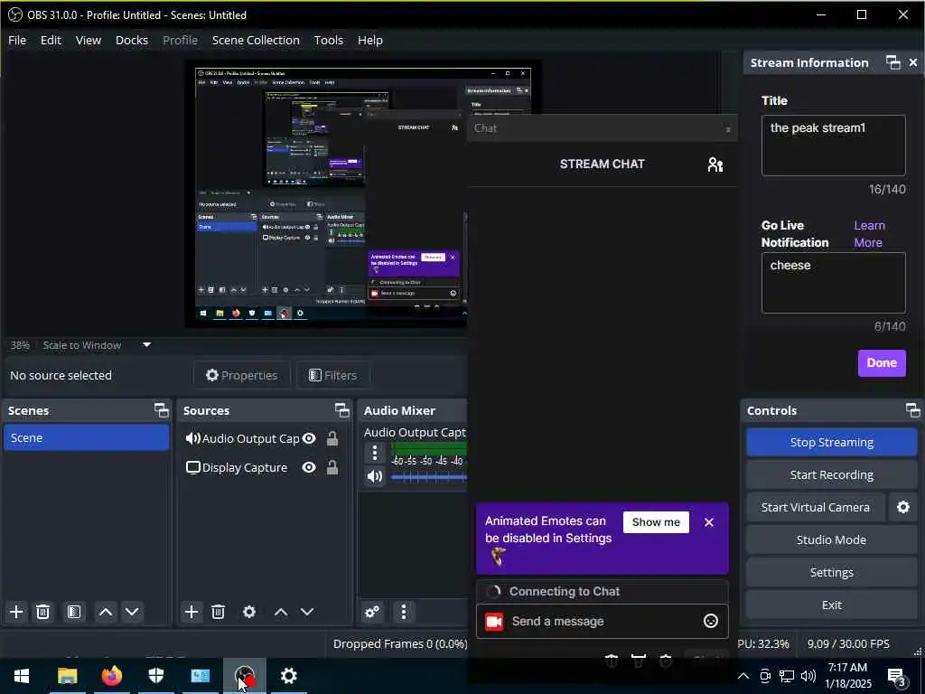
Task: Move scene down using the down arrow
Action: 132,612
